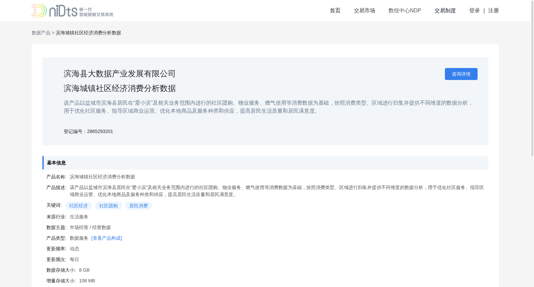Click the 基本信息 section header
The height and width of the screenshot is (287, 534).
(265, 163)
